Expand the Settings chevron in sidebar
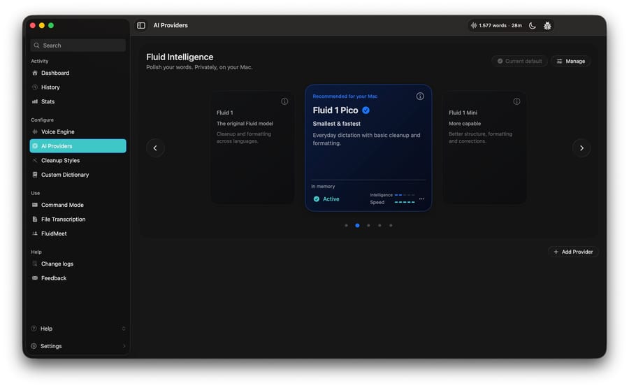The height and width of the screenshot is (388, 629). pos(124,346)
